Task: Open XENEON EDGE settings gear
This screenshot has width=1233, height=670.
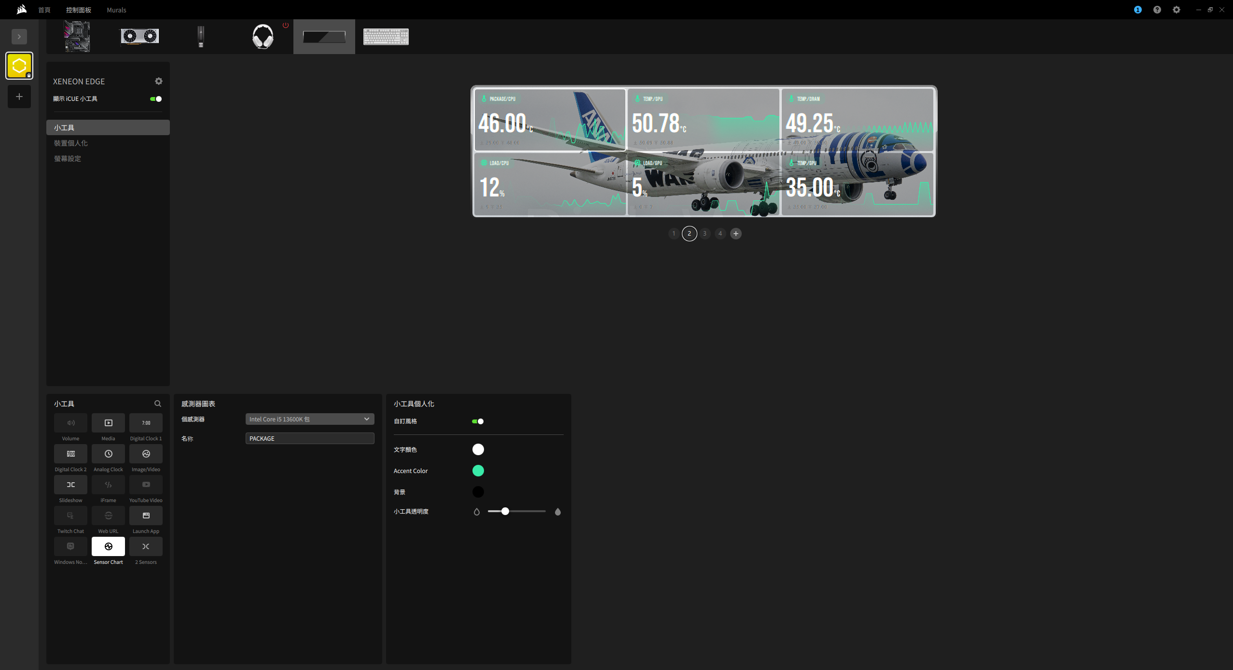Action: 159,81
